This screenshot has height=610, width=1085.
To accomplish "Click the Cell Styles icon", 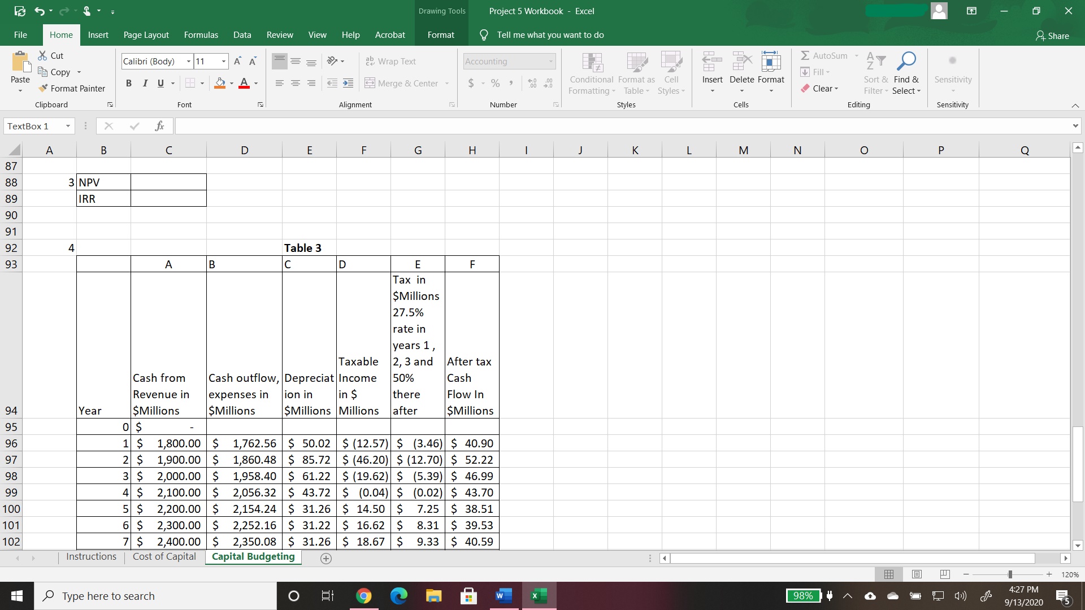I will click(671, 68).
